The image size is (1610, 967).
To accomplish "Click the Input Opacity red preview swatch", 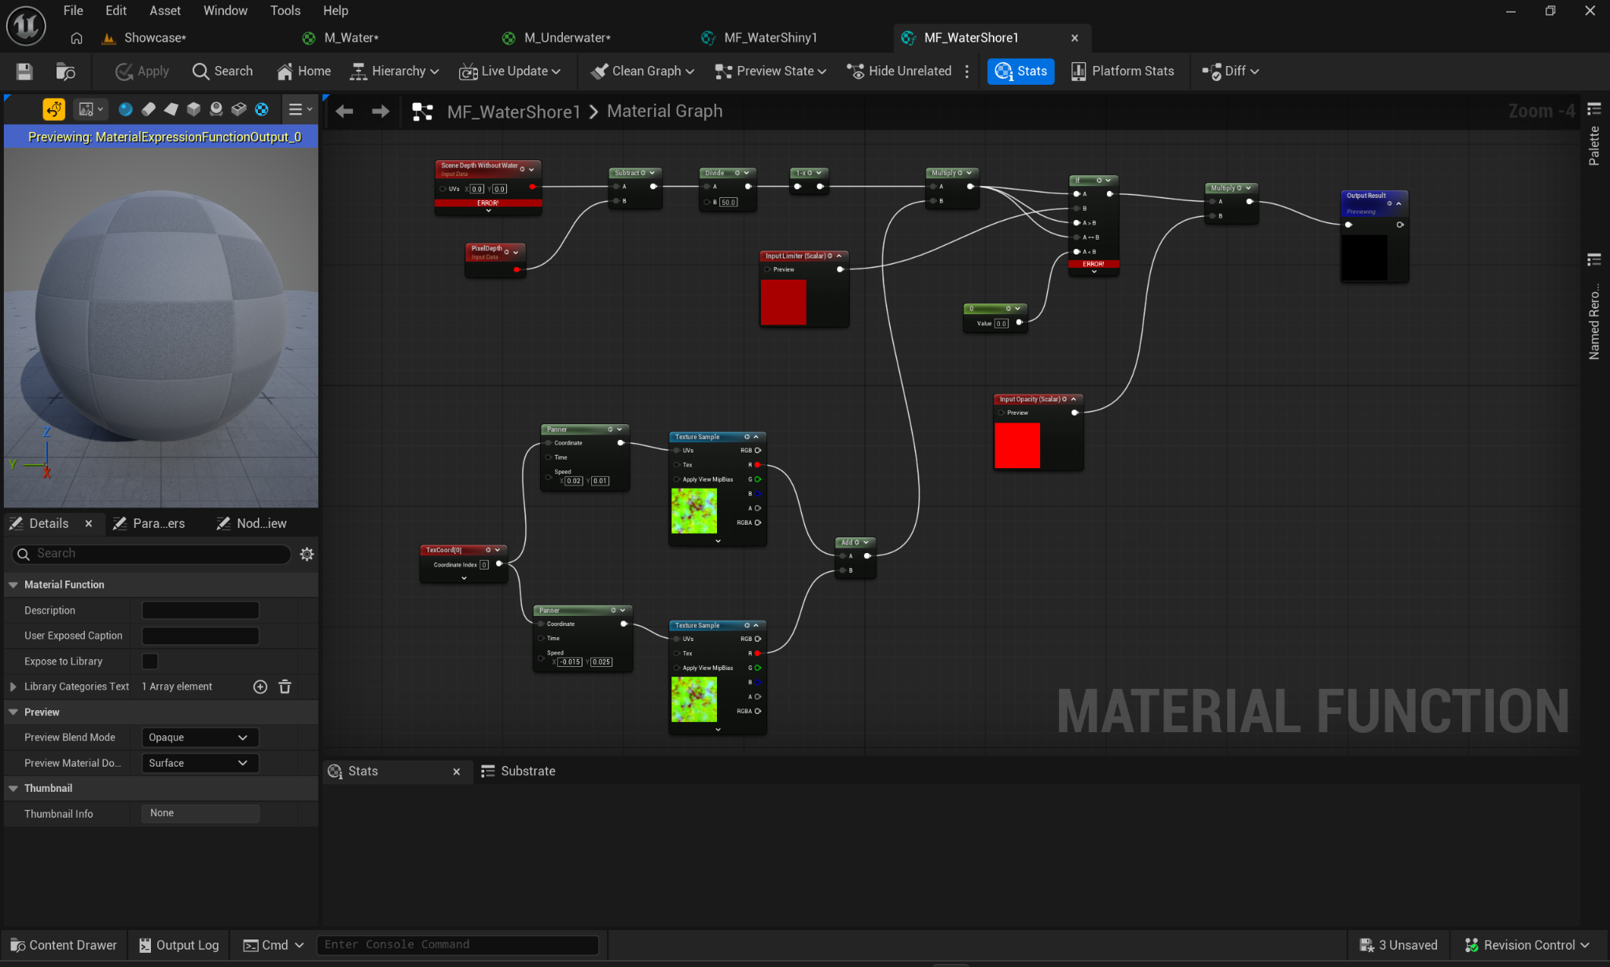I will click(1017, 445).
